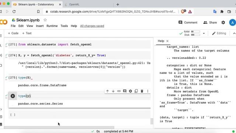Open the translate page icon
236x133 pixels.
pos(215,11)
